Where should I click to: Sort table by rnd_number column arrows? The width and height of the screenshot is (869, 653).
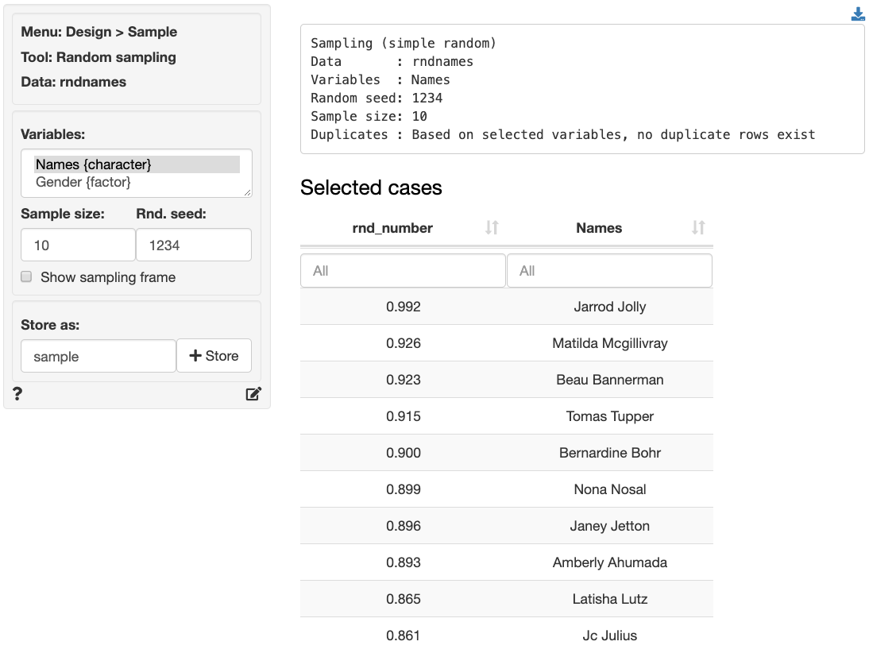tap(492, 228)
